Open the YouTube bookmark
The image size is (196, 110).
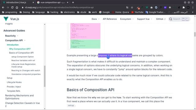click(137, 12)
